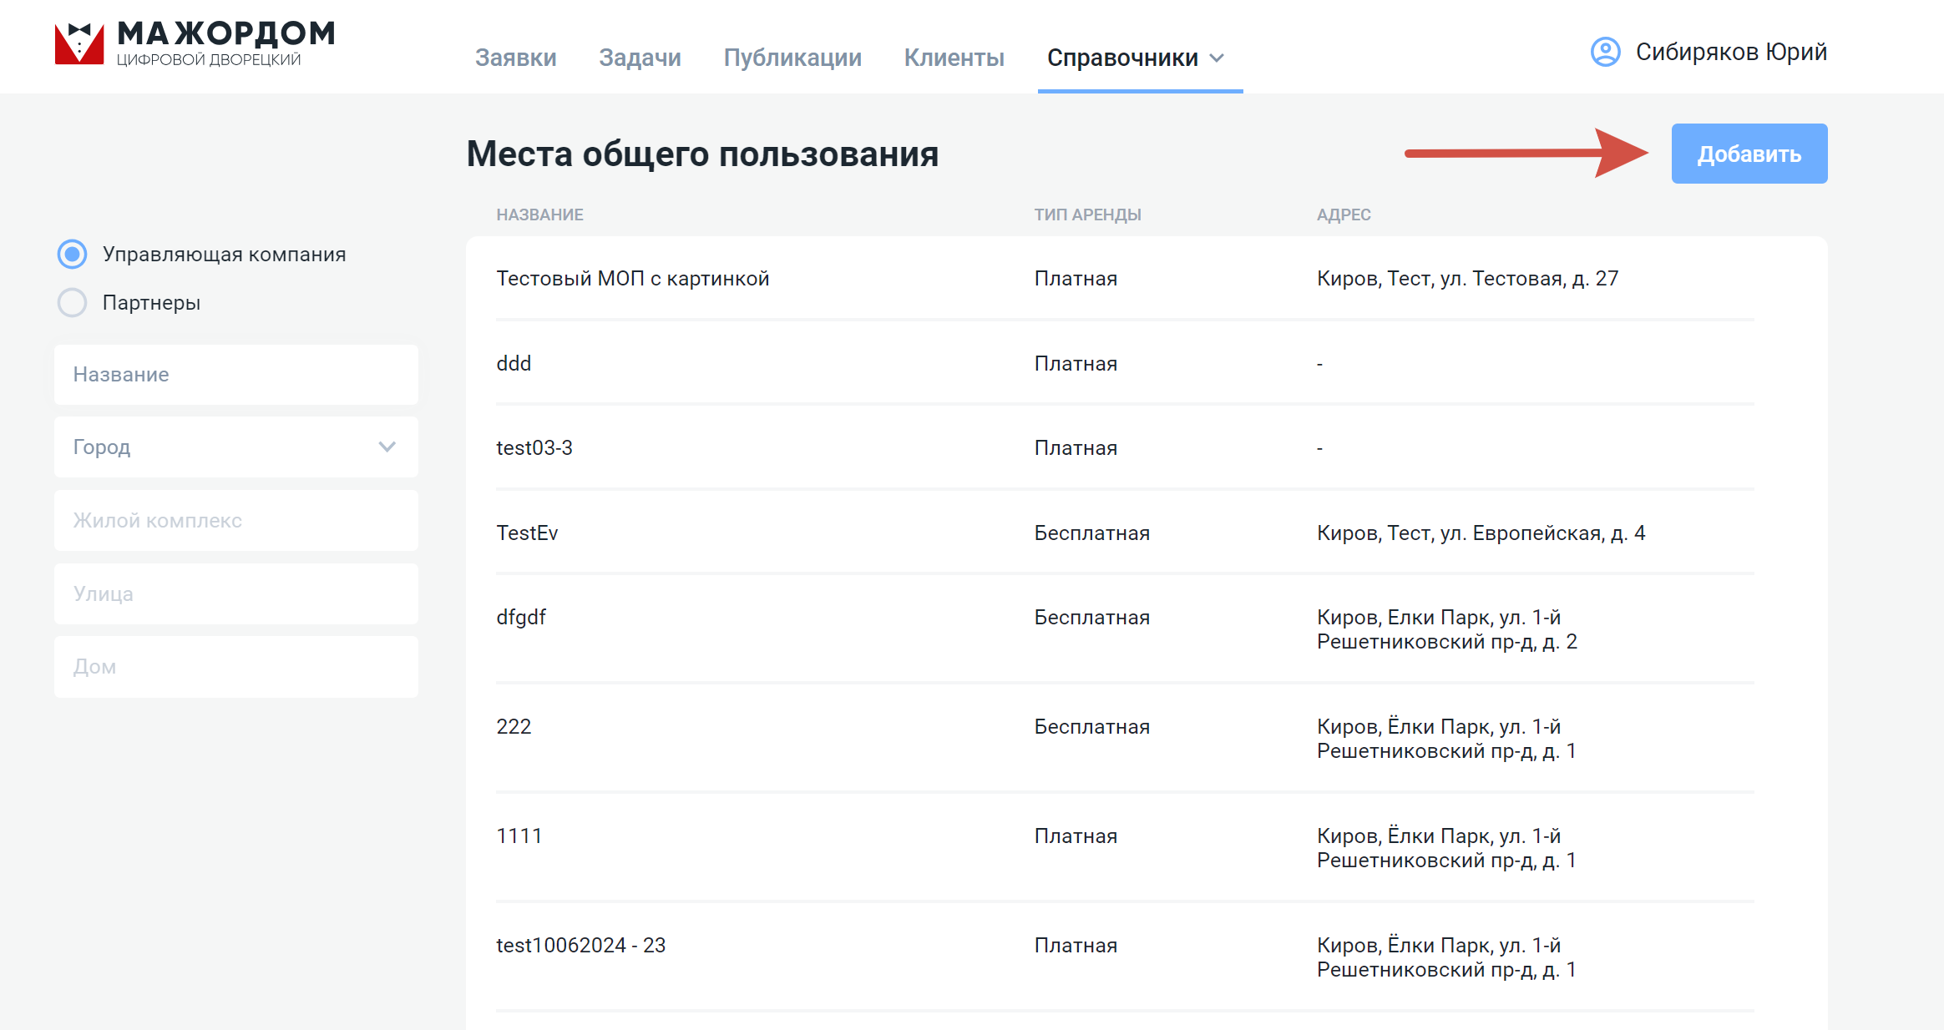
Task: Select the Партнеры radio button
Action: [x=72, y=303]
